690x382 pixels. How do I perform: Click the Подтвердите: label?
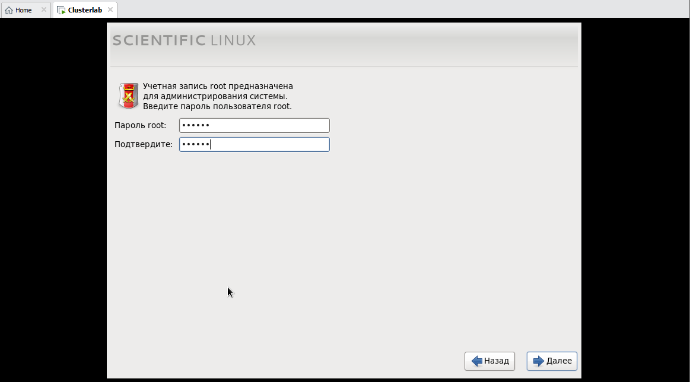[x=144, y=144]
